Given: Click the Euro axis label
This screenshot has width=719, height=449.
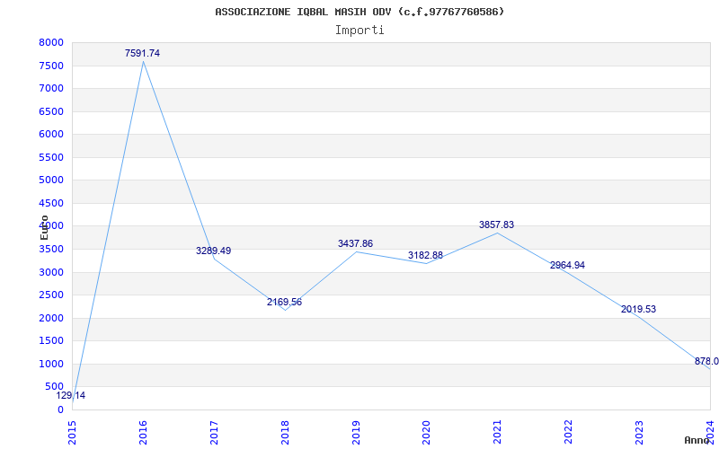Looking at the screenshot, I should tap(44, 227).
